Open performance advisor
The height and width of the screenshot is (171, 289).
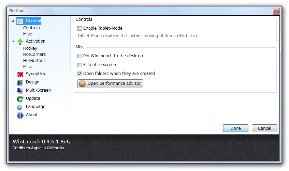[110, 83]
